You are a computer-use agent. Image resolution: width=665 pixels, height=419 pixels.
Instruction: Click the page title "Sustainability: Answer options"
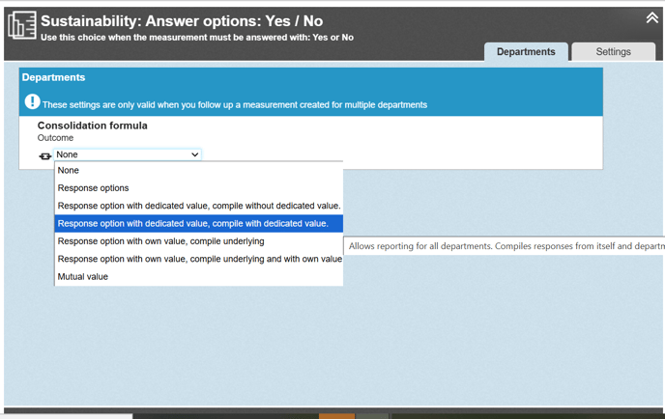coord(182,21)
